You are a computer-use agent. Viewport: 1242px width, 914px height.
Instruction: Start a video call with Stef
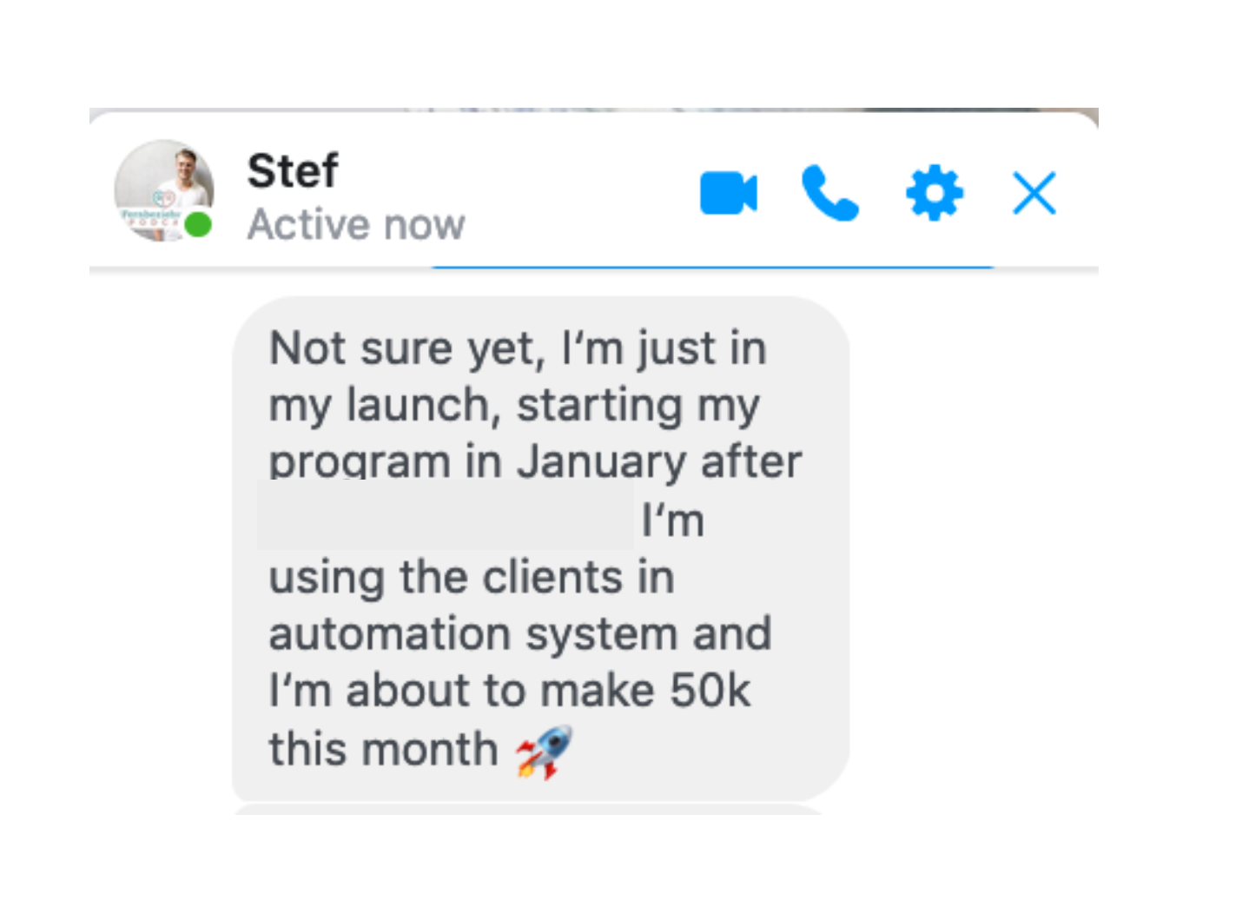click(728, 193)
